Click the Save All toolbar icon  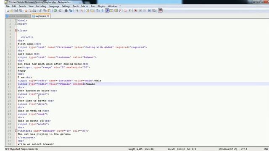coord(21,10)
